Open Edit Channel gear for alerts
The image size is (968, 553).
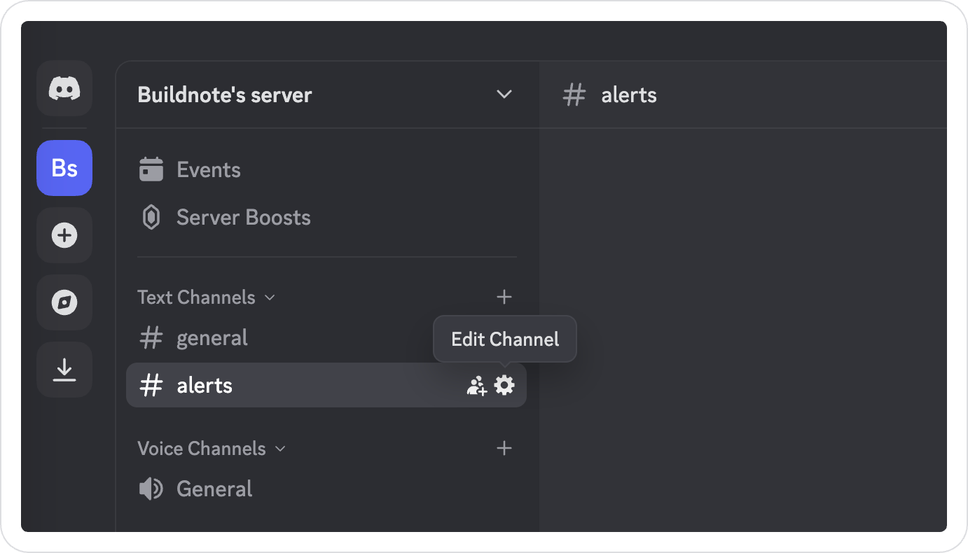[504, 385]
